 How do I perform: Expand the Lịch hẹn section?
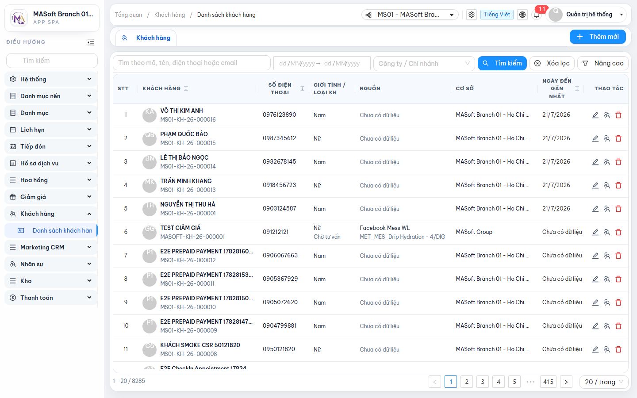(51, 130)
